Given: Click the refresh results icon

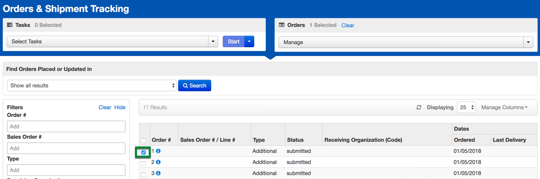Looking at the screenshot, I should pyautogui.click(x=419, y=108).
